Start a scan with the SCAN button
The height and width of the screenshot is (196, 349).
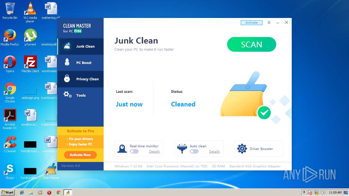coord(251,44)
